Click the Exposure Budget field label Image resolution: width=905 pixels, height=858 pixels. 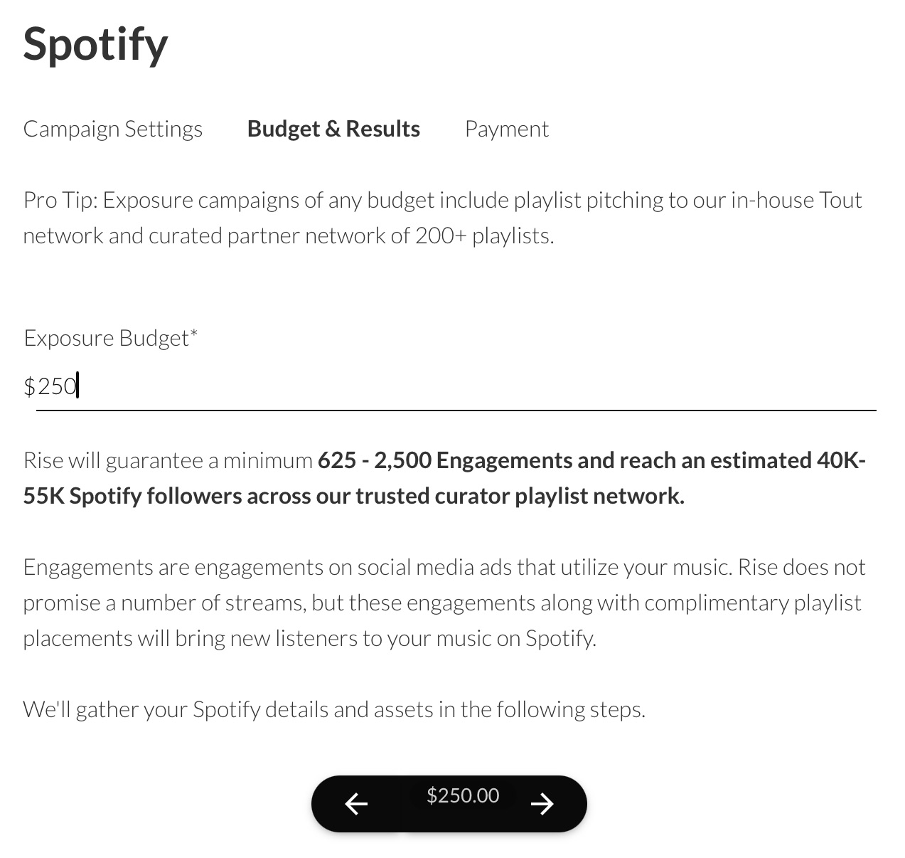[x=110, y=337]
